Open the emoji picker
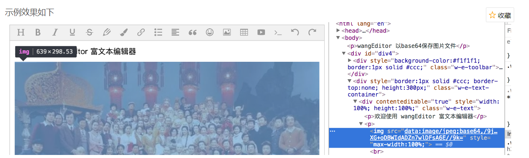This screenshot has height=158, width=529. (210, 32)
